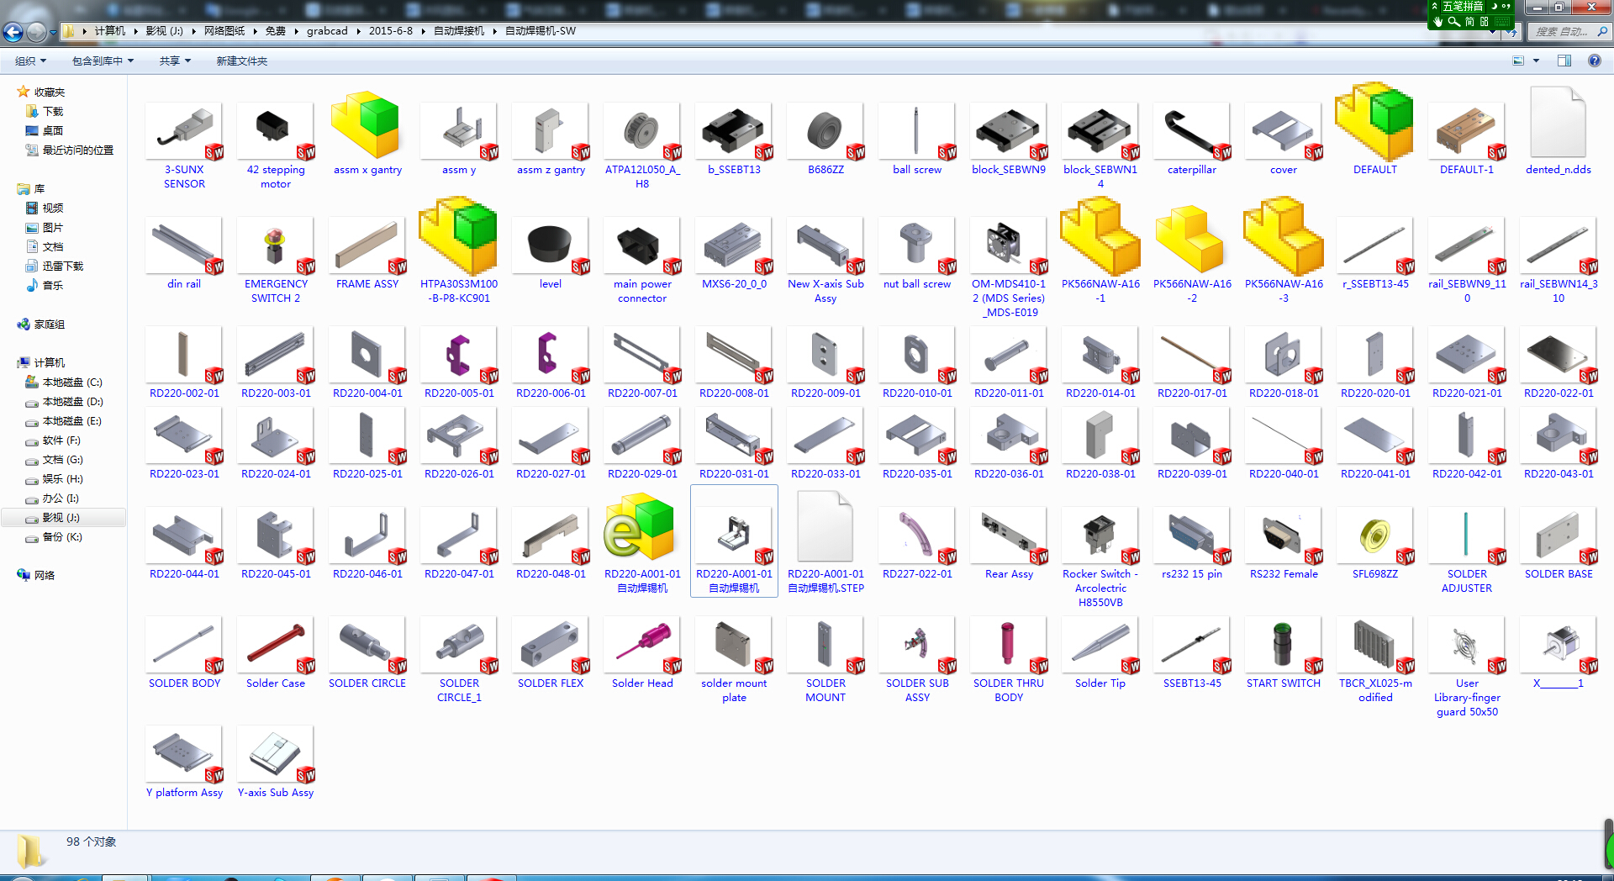Image resolution: width=1614 pixels, height=881 pixels.
Task: Select the SFL698ZZ bearing file
Action: pos(1375,543)
